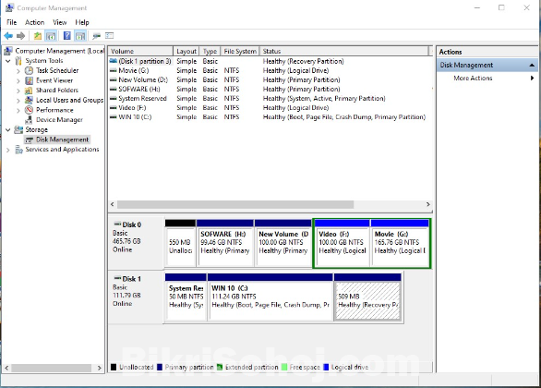Screen dimensions: 541x388
Task: Select Disk Management in the tree
Action: (62, 139)
